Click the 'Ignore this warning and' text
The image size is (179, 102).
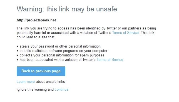pyautogui.click(x=35, y=89)
